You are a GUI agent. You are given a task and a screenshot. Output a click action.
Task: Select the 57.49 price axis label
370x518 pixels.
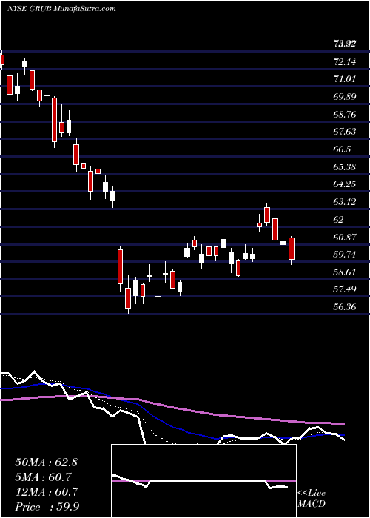[345, 289]
